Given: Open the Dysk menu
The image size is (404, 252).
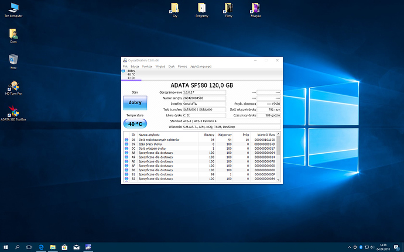Looking at the screenshot, I should point(172,67).
